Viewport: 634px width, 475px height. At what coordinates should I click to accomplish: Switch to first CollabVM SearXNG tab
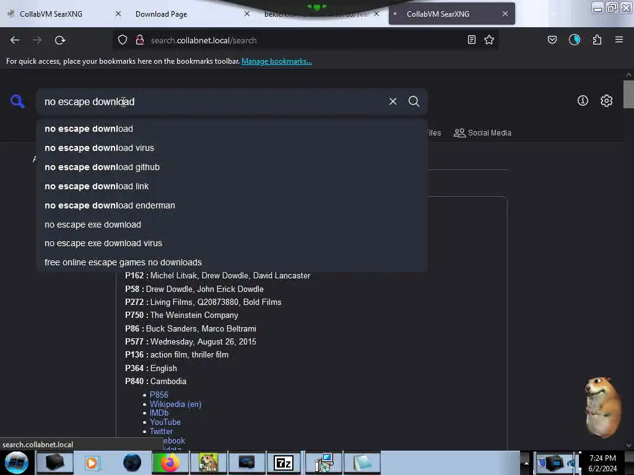51,14
